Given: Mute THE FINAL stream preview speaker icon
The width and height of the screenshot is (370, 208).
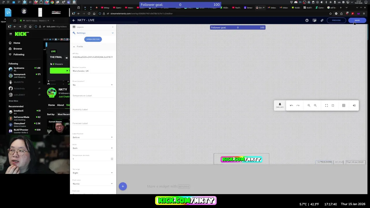Looking at the screenshot, I should click(x=66, y=57).
